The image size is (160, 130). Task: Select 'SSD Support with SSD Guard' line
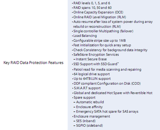point(95,64)
